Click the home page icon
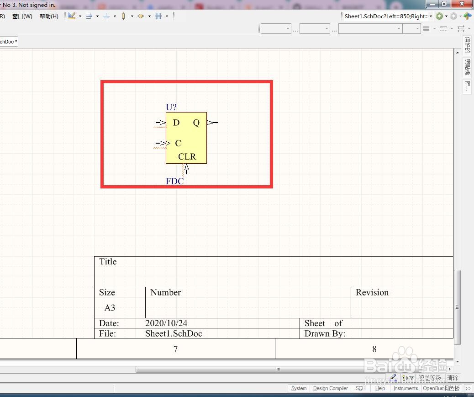 [x=467, y=16]
